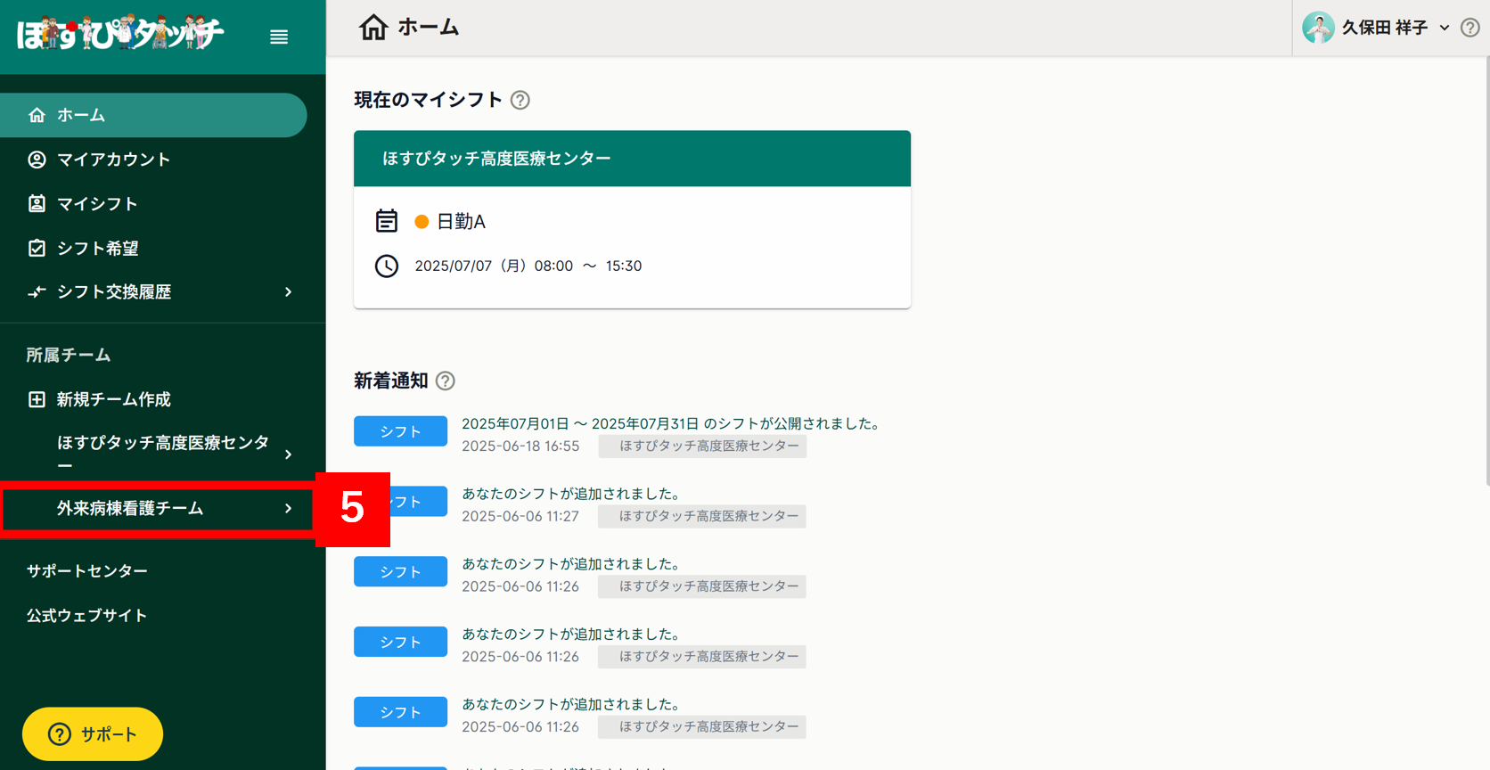Click the large home icon in page header
The height and width of the screenshot is (770, 1490).
[x=373, y=28]
